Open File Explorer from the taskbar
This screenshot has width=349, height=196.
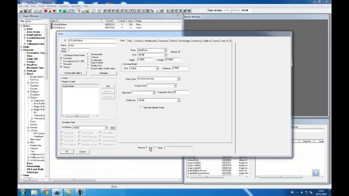pos(34,192)
